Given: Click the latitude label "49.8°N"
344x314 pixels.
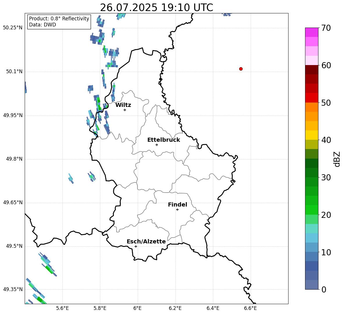Looking at the screenshot, I should pos(14,159).
